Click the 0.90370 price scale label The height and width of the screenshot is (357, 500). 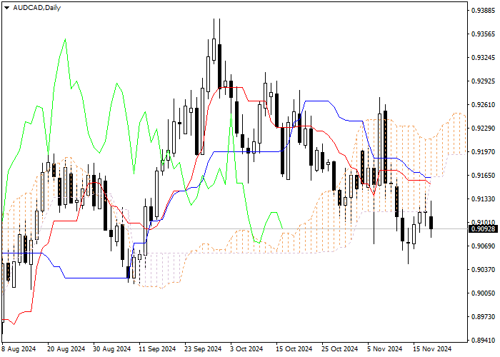pyautogui.click(x=483, y=270)
